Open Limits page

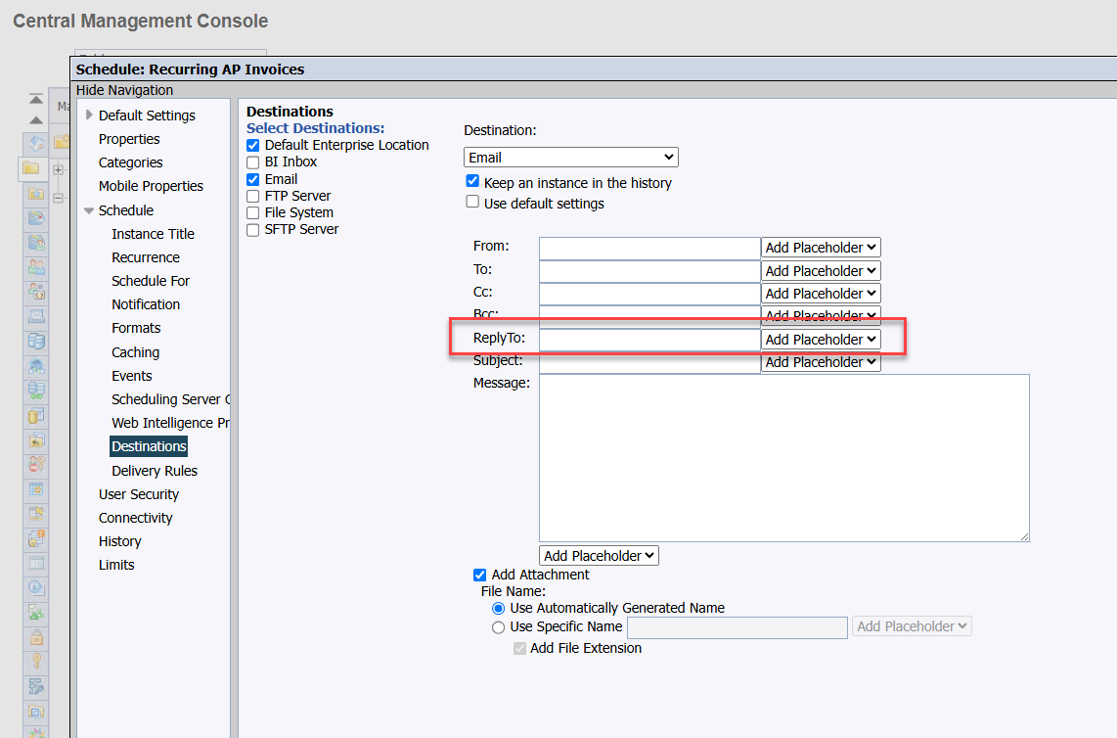(x=116, y=565)
